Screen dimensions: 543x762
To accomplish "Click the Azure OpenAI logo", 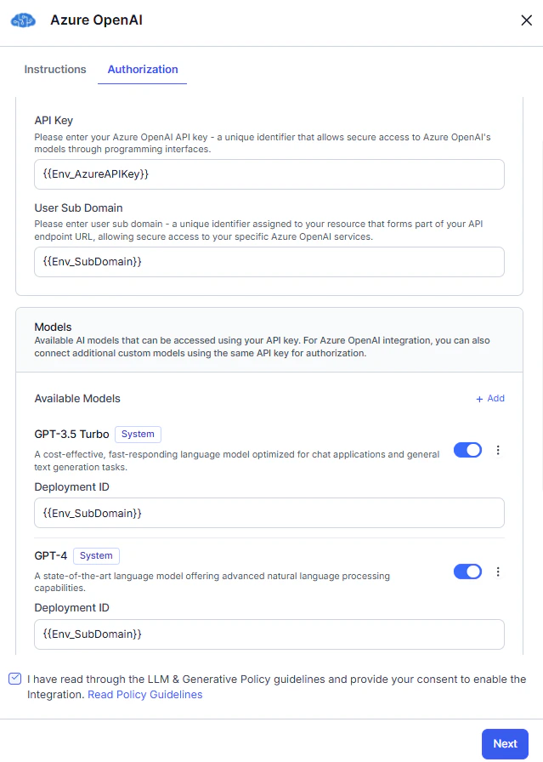I will coord(21,20).
